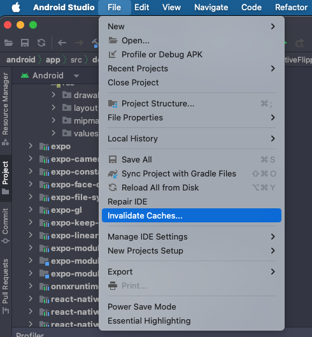
Task: Open the Edit menu
Action: point(141,7)
